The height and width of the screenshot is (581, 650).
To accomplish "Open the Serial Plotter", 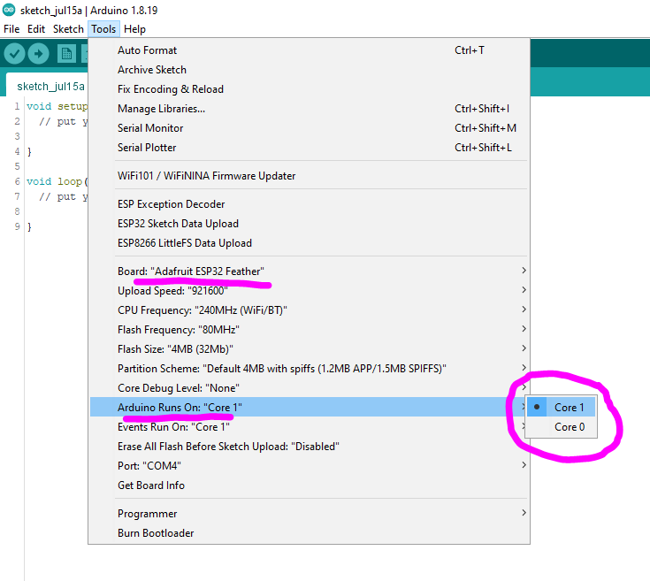I will pos(310,148).
